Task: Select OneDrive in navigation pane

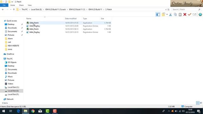Action: click(10, 54)
